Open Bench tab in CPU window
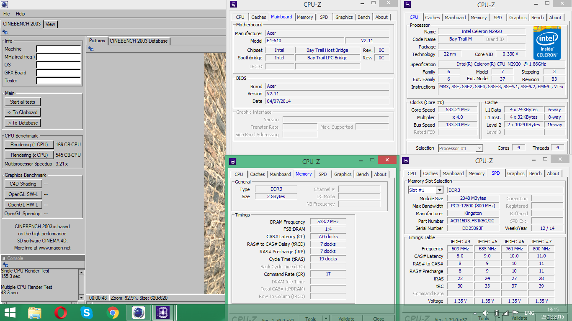The height and width of the screenshot is (321, 572). tap(538, 18)
